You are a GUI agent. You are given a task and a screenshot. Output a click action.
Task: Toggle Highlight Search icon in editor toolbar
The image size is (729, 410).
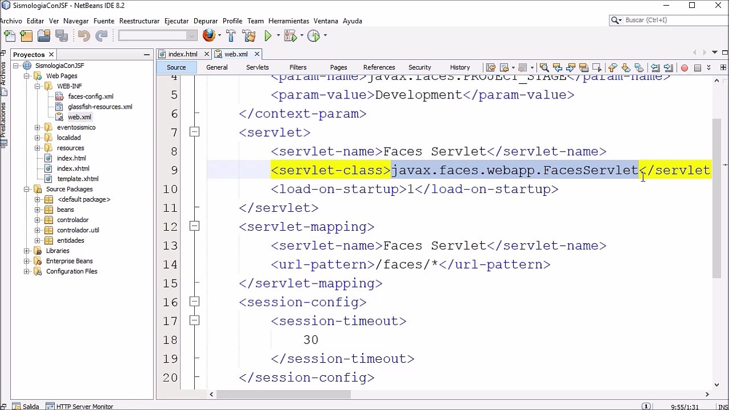point(583,67)
